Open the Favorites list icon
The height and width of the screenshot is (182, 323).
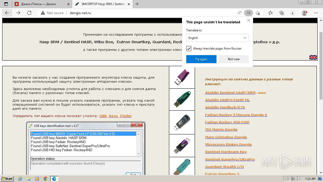coord(271,13)
